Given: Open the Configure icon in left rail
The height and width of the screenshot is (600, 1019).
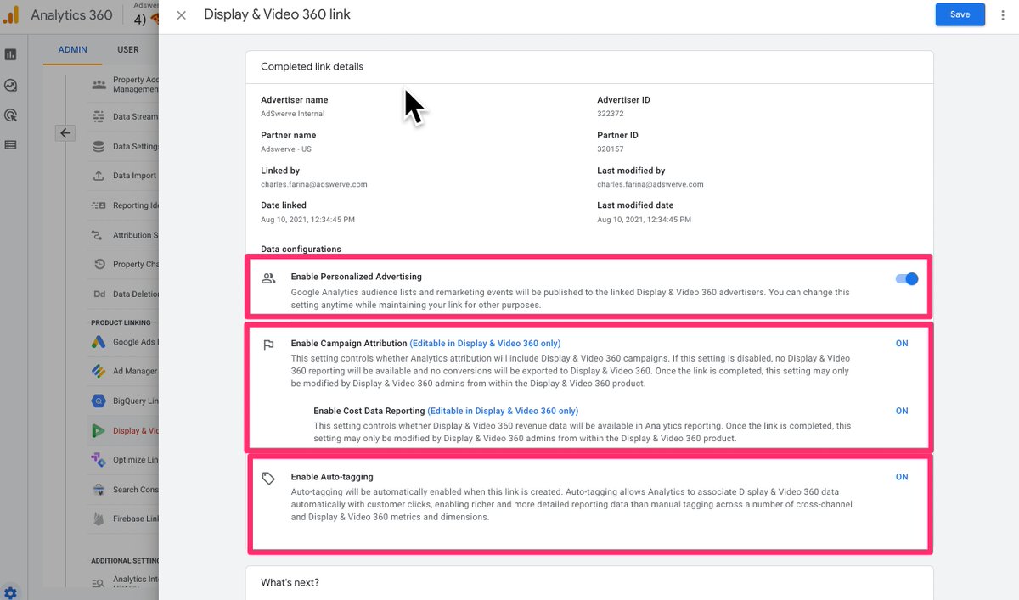Looking at the screenshot, I should tap(10, 145).
